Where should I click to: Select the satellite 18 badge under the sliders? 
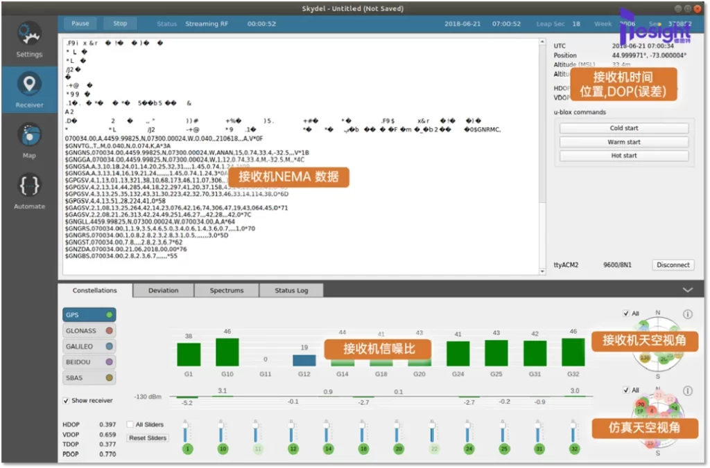(x=363, y=449)
